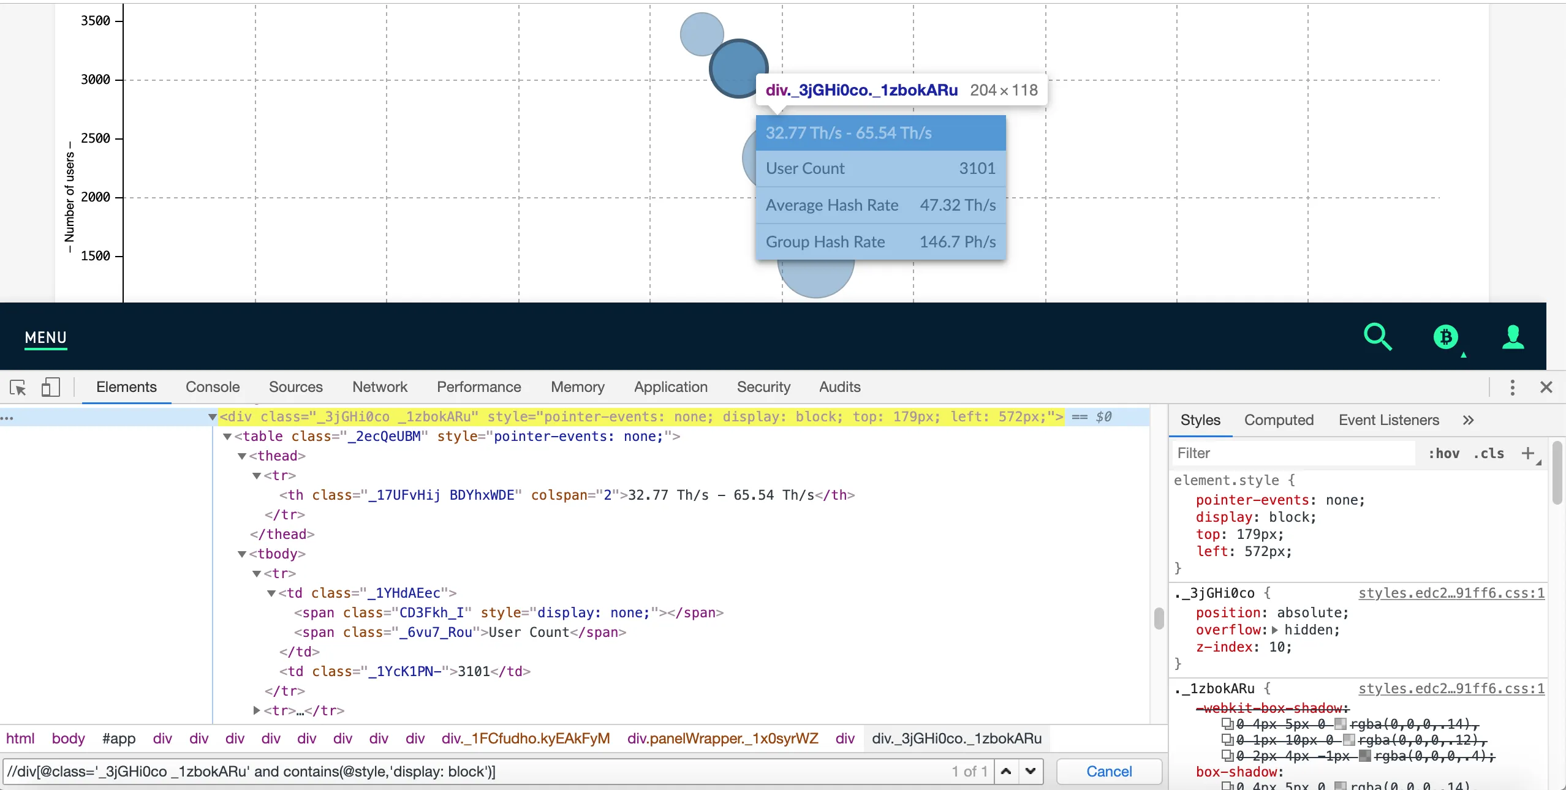Collapse the thead node in DOM tree

coord(242,456)
